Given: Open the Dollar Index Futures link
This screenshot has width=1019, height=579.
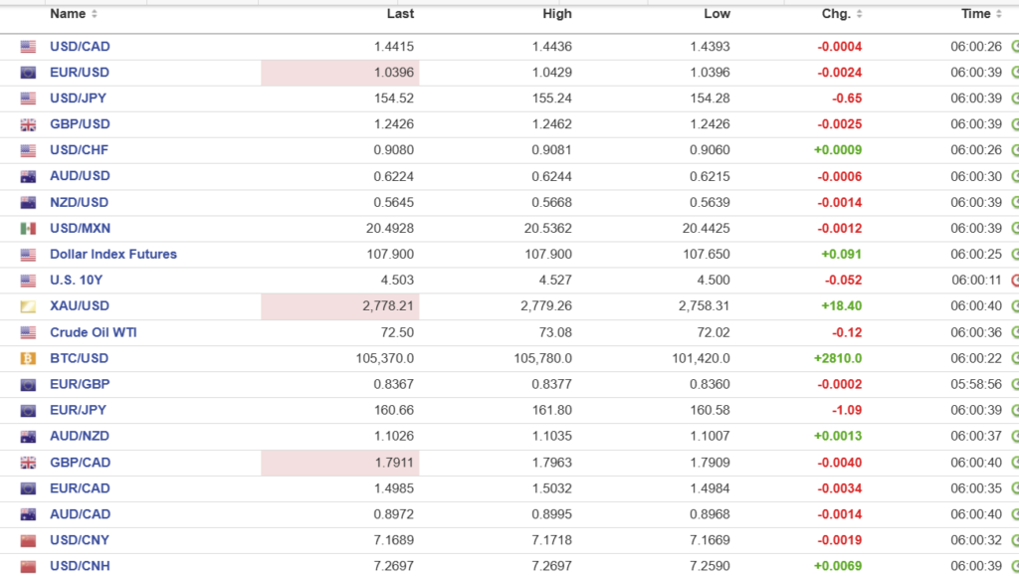Looking at the screenshot, I should pyautogui.click(x=113, y=254).
